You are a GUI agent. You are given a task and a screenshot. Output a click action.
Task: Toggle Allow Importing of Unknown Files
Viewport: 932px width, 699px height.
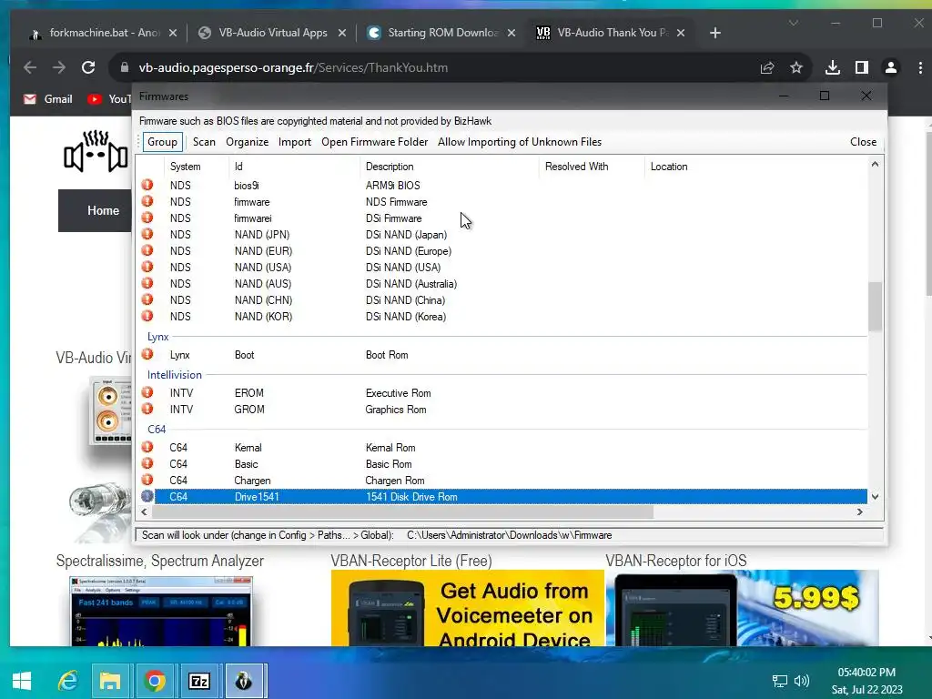pos(520,142)
